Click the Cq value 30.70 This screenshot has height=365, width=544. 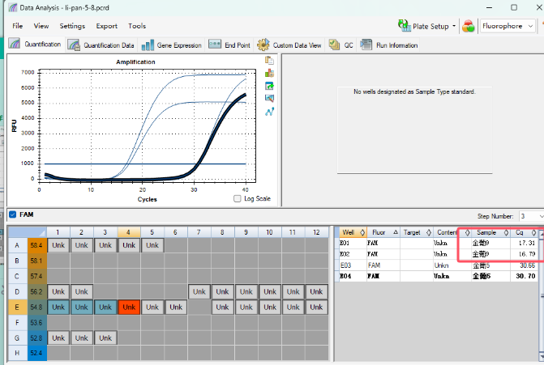[526, 276]
